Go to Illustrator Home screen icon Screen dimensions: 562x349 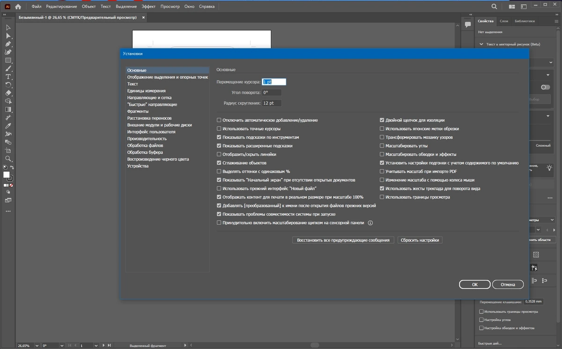pyautogui.click(x=18, y=7)
